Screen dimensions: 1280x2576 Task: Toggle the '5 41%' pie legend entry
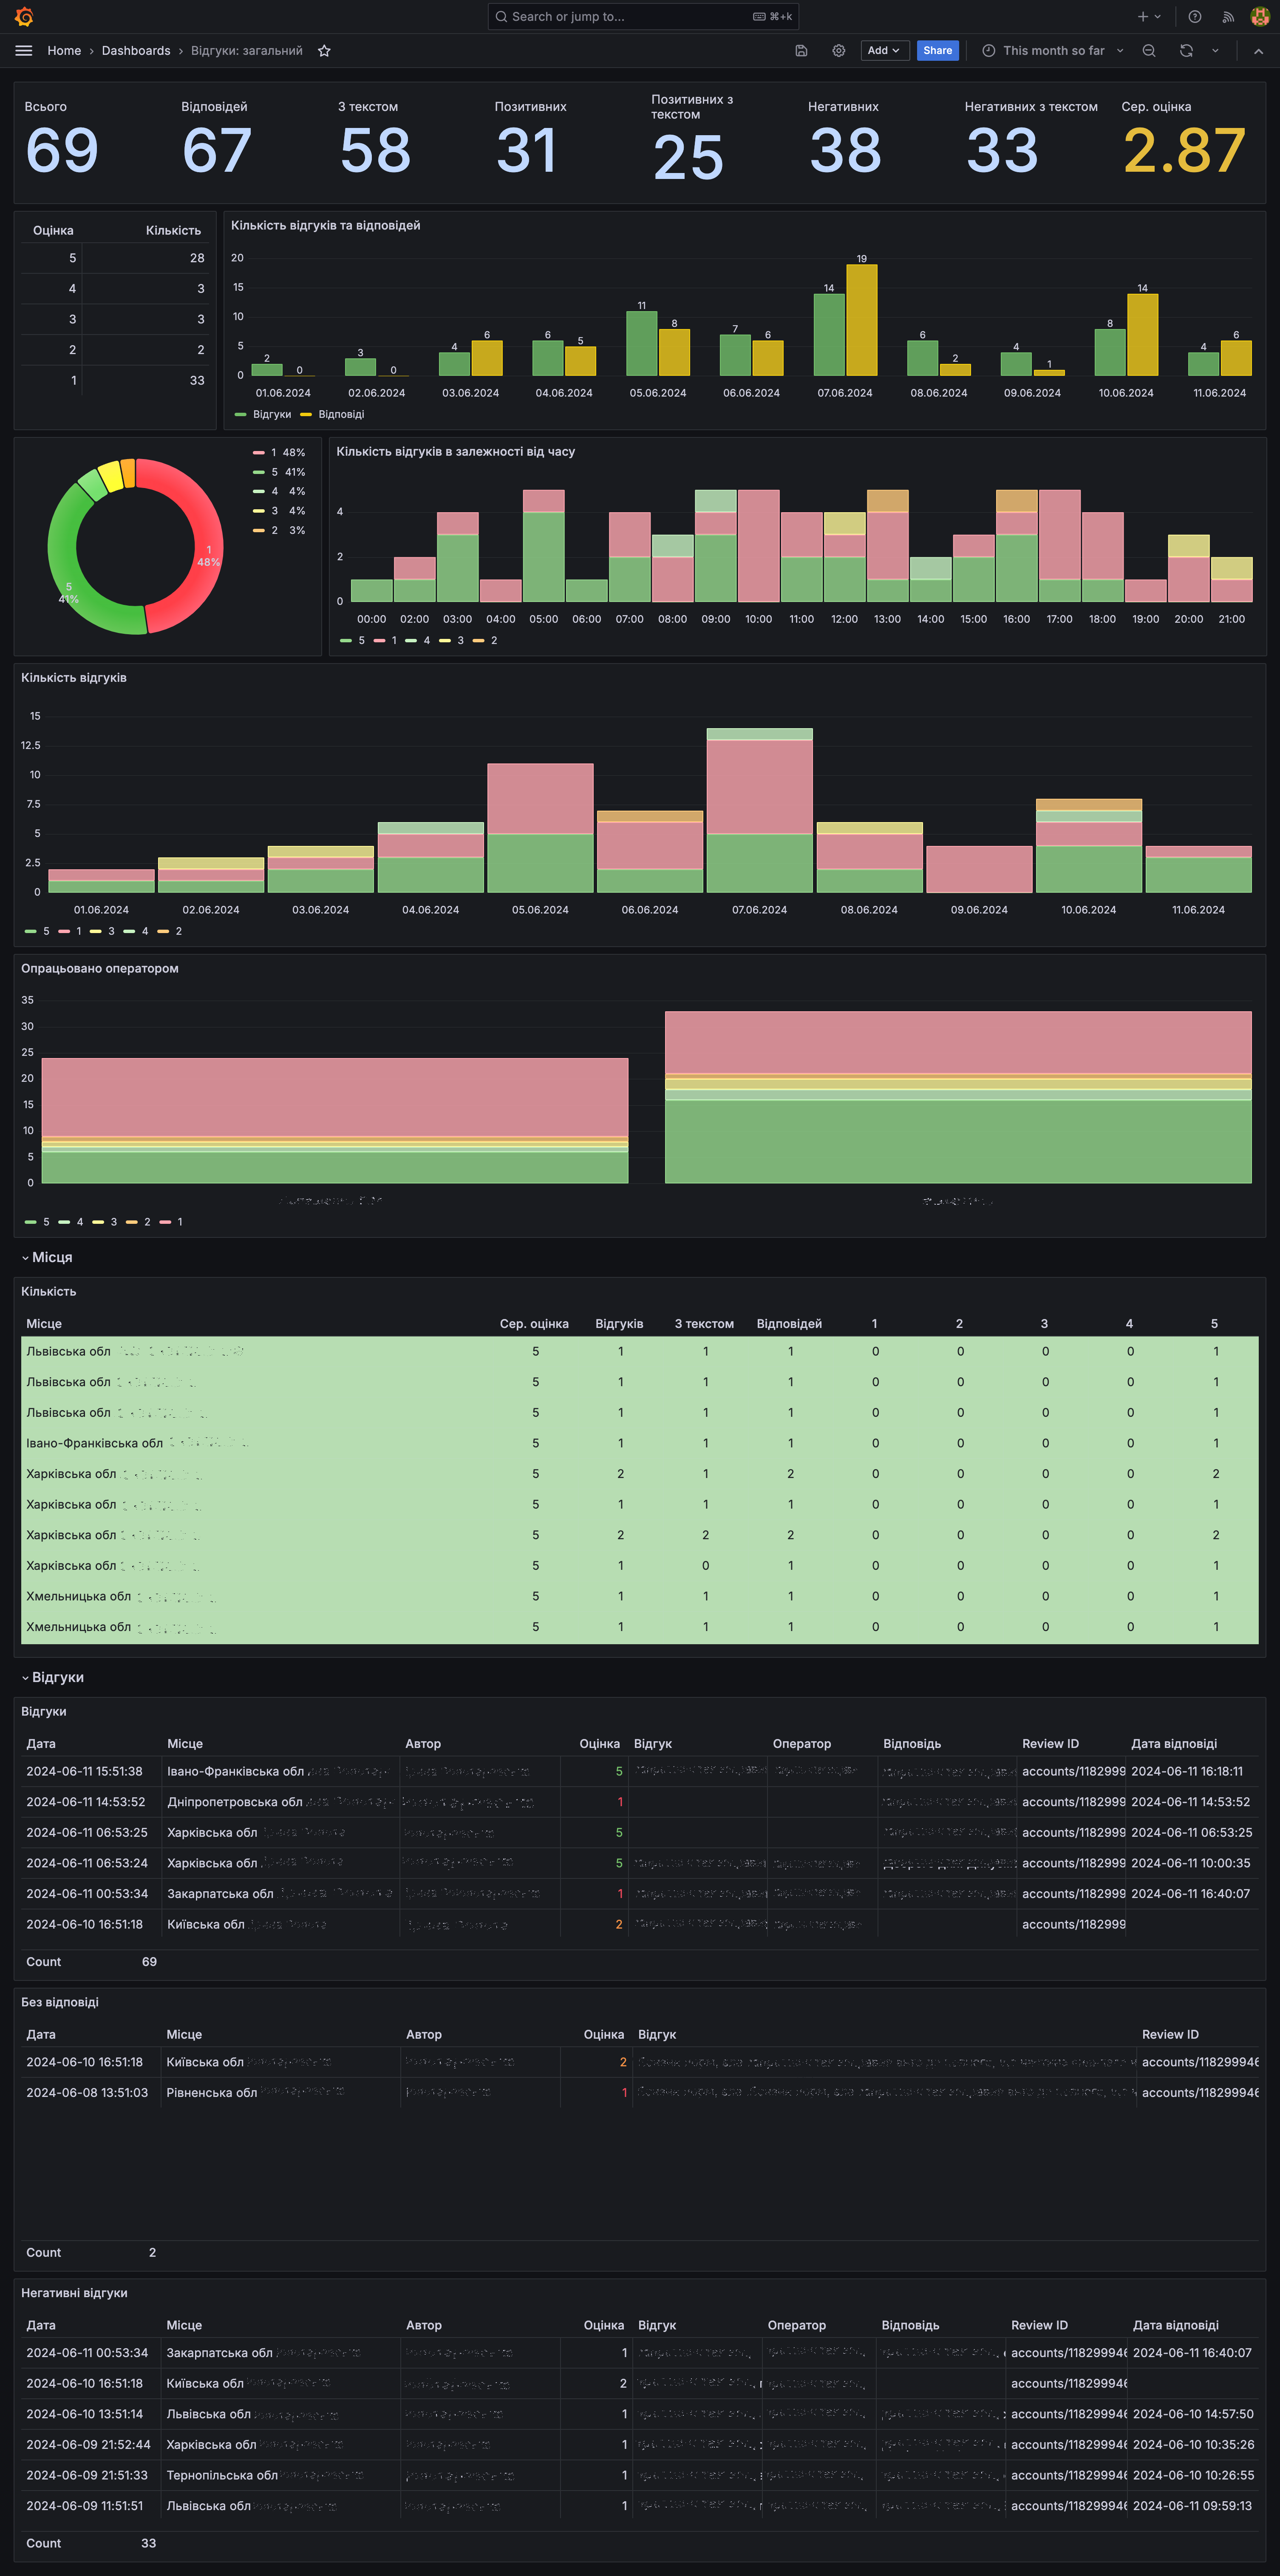point(279,472)
